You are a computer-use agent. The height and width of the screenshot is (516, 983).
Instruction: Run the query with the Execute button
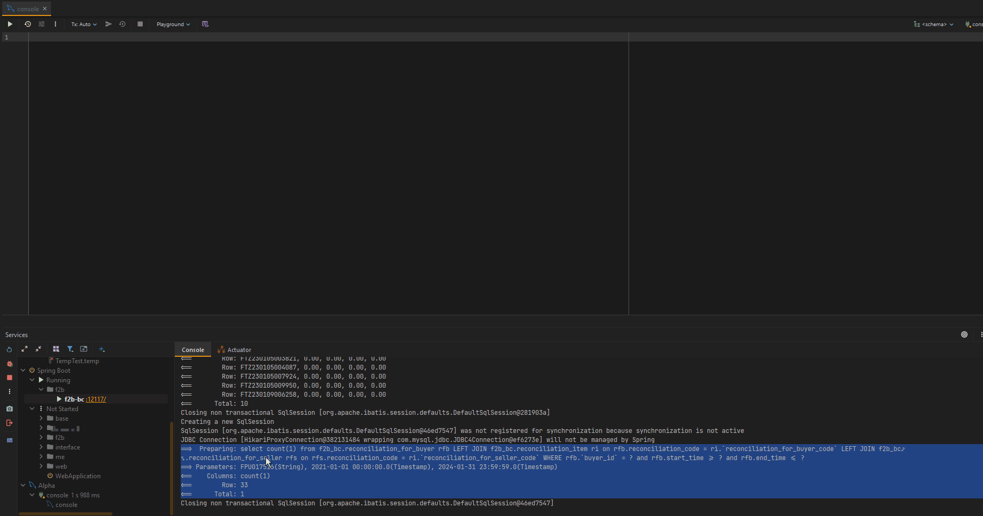tap(10, 24)
